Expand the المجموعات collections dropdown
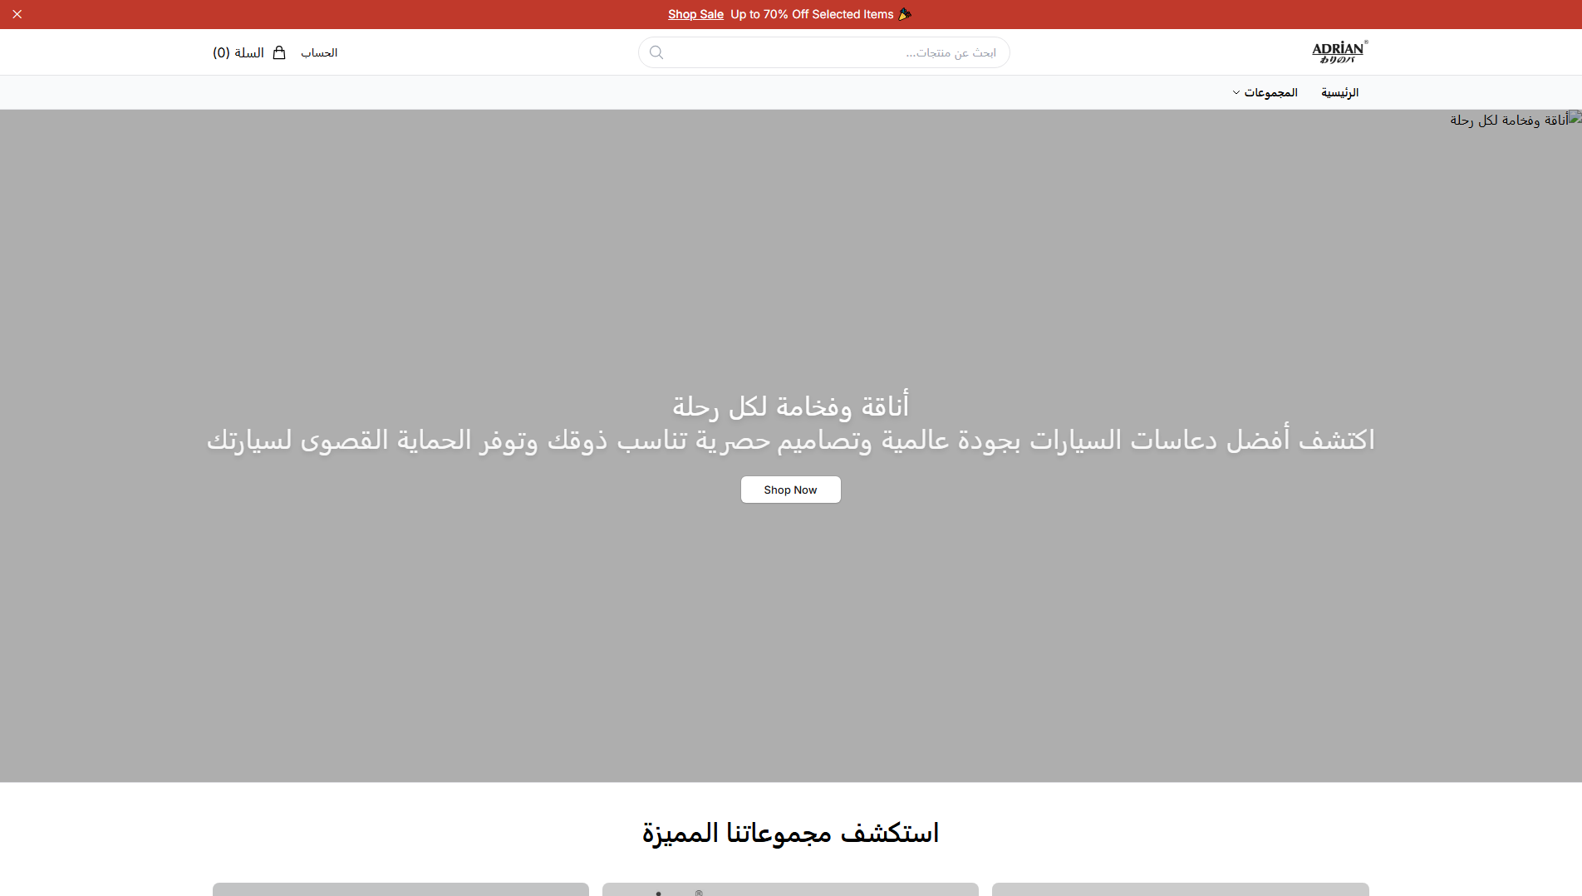 (x=1265, y=92)
